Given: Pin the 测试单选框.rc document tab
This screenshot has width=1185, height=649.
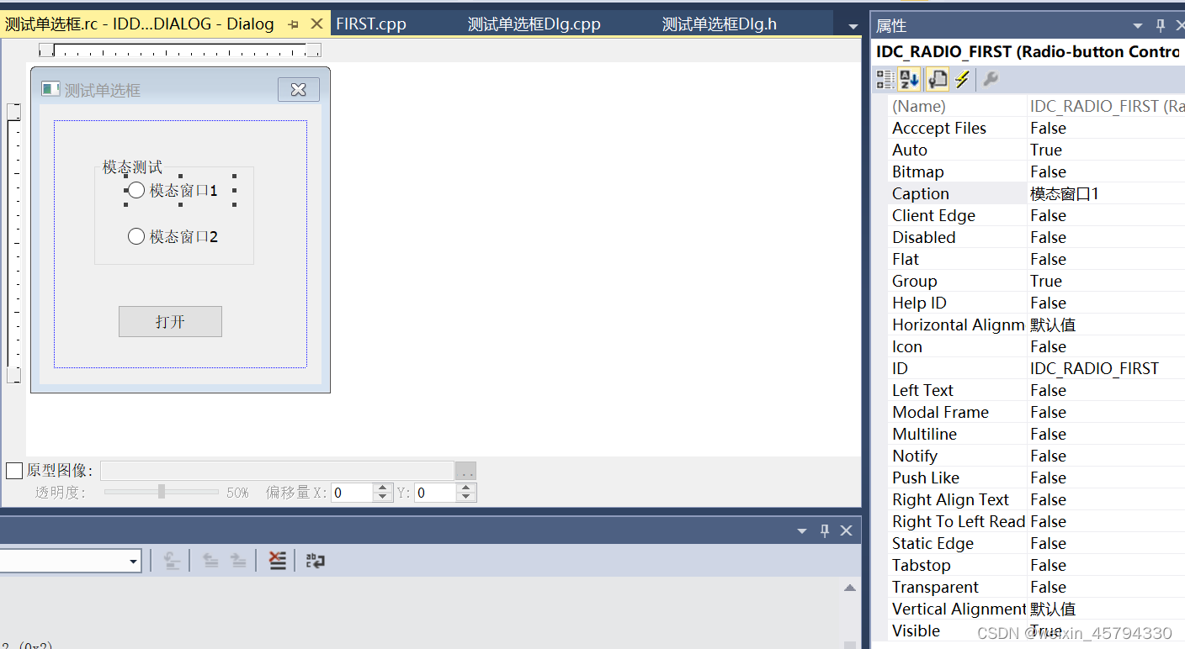Looking at the screenshot, I should (x=293, y=24).
